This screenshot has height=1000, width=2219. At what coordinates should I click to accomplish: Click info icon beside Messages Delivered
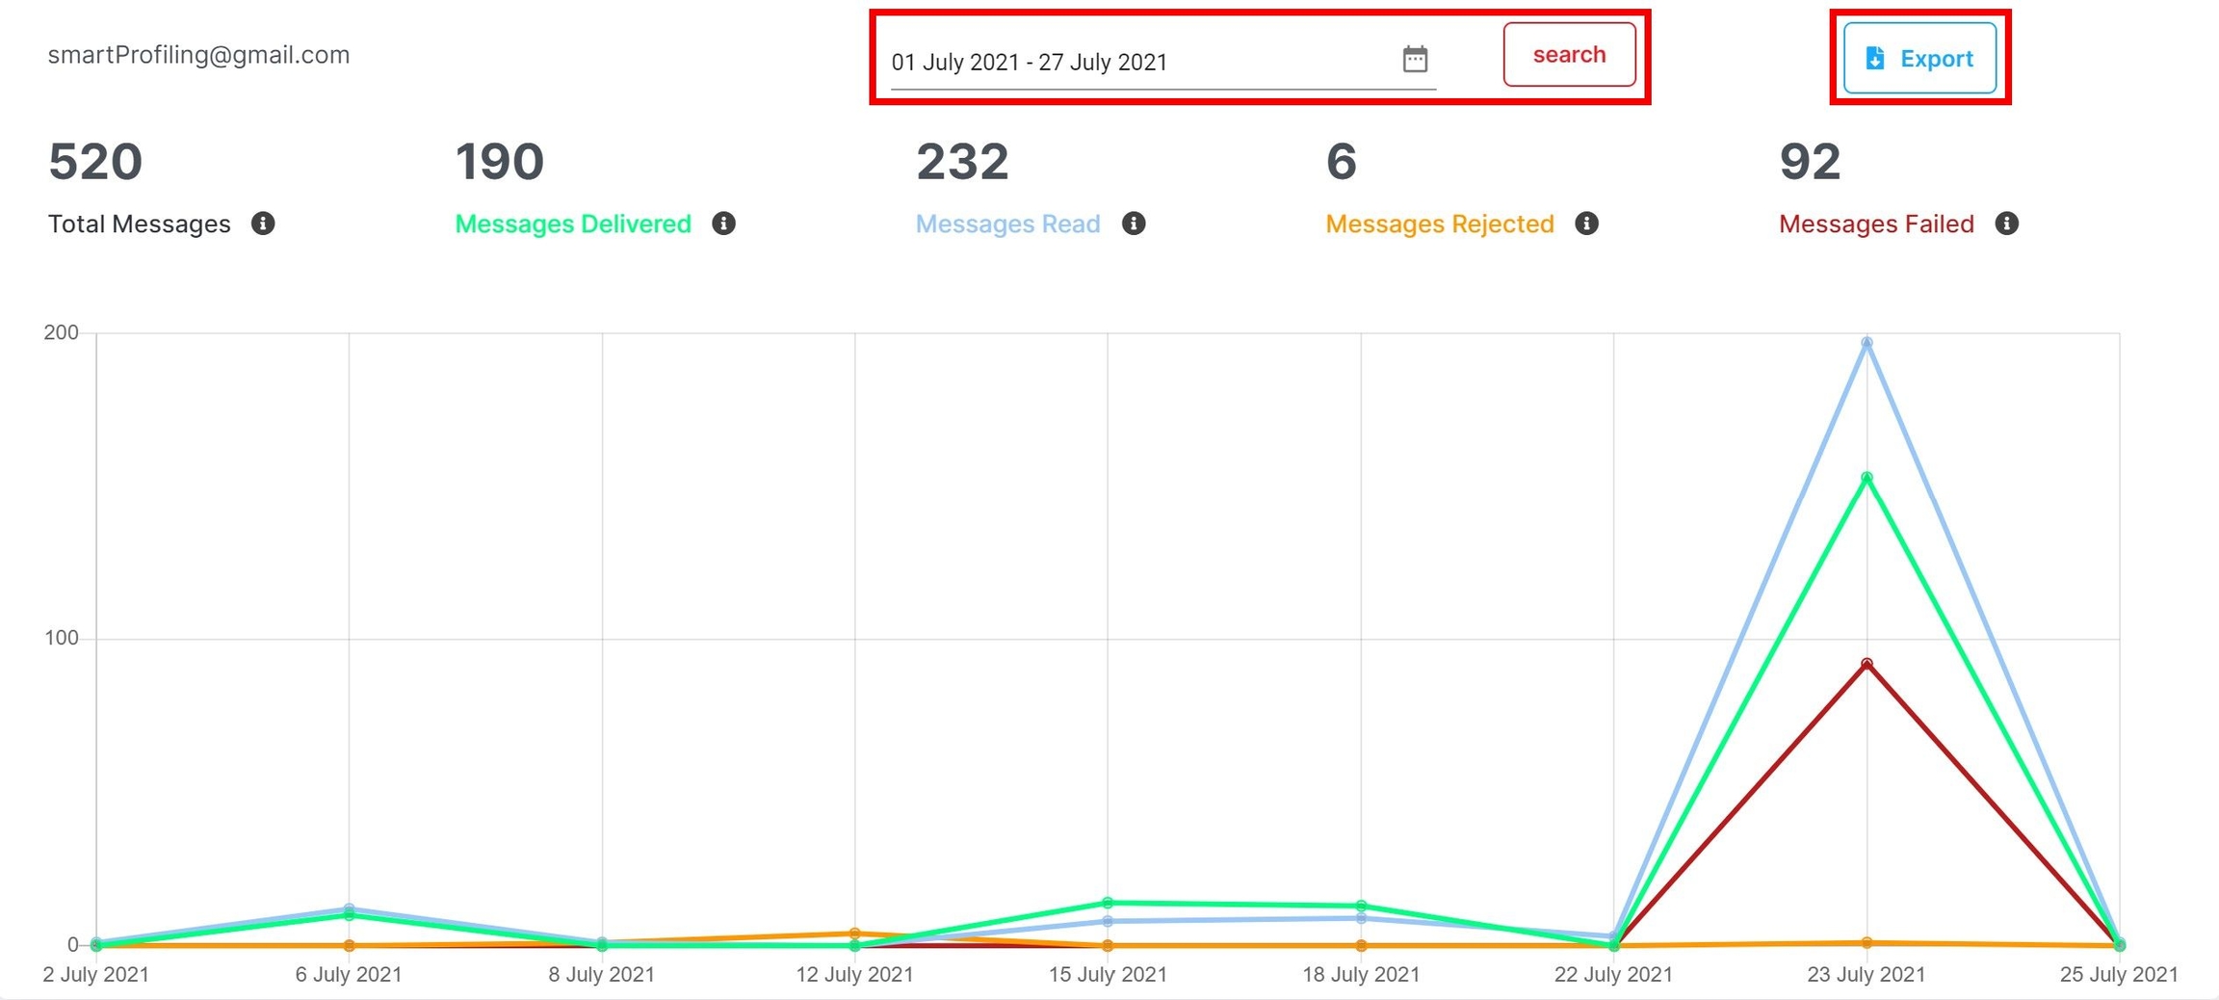(x=723, y=224)
